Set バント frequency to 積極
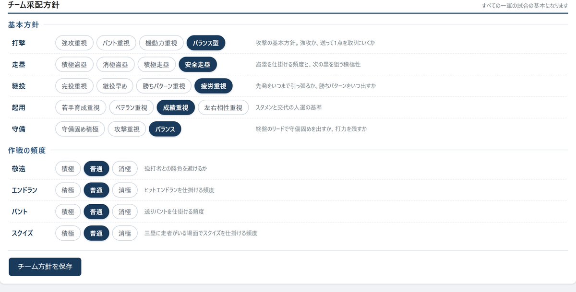 pyautogui.click(x=68, y=211)
